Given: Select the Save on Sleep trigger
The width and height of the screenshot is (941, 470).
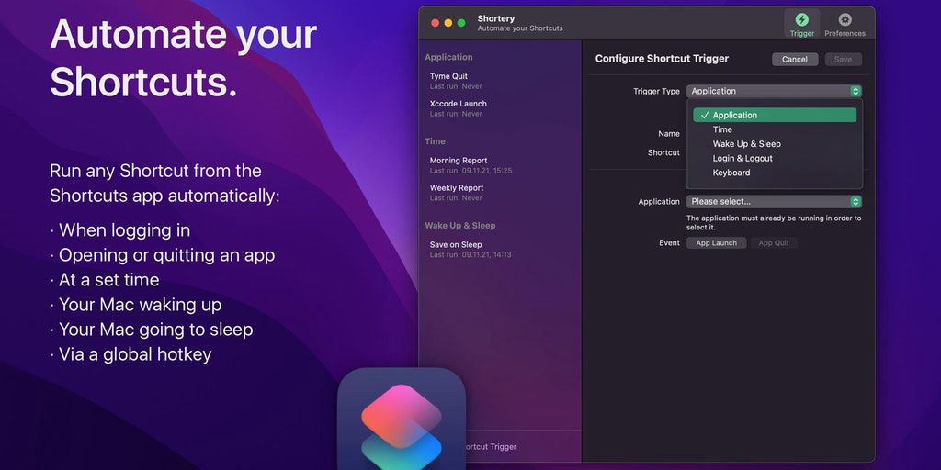Looking at the screenshot, I should [499, 250].
